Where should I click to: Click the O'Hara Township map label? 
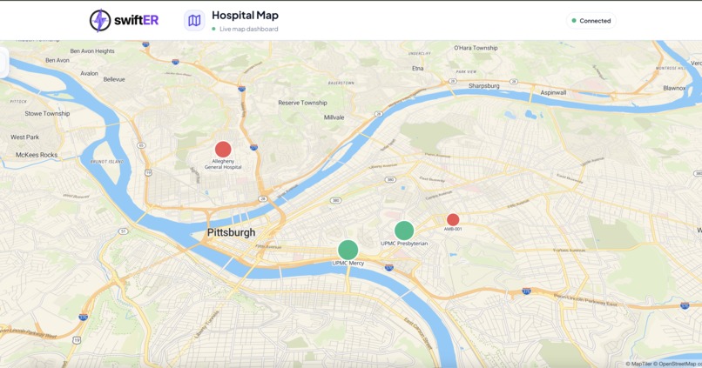tap(476, 48)
